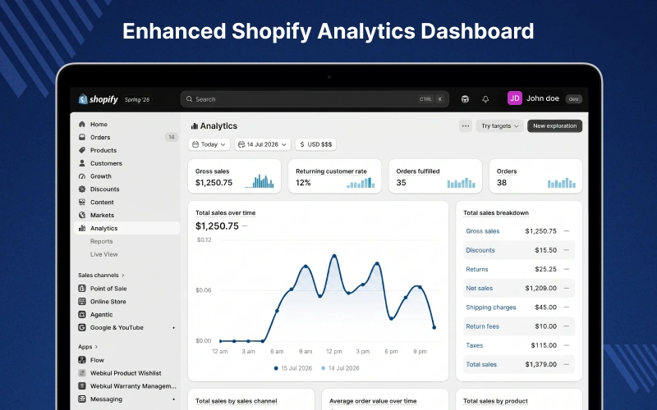The height and width of the screenshot is (410, 657).
Task: Open the Sidekick assistant icon in top bar
Action: coord(465,99)
